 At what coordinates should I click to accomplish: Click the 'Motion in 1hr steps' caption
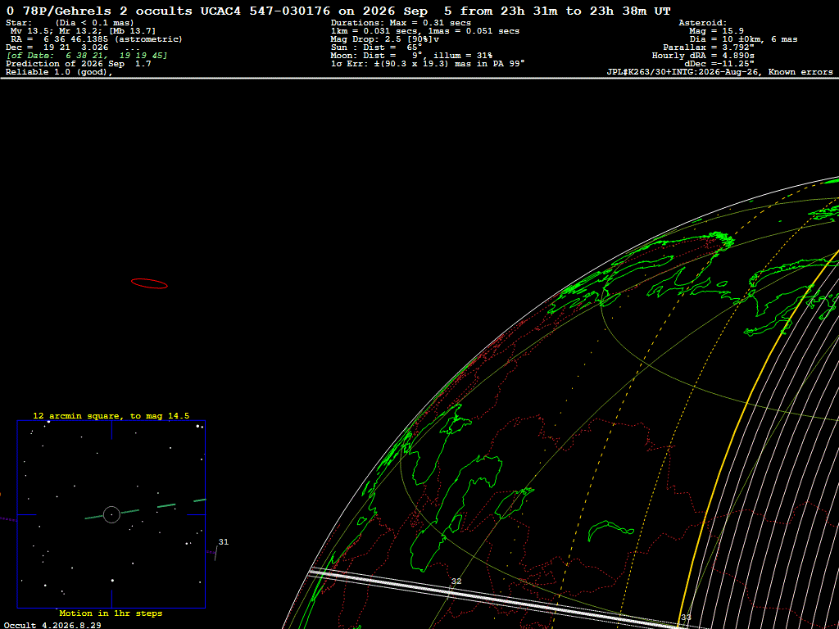(x=111, y=613)
